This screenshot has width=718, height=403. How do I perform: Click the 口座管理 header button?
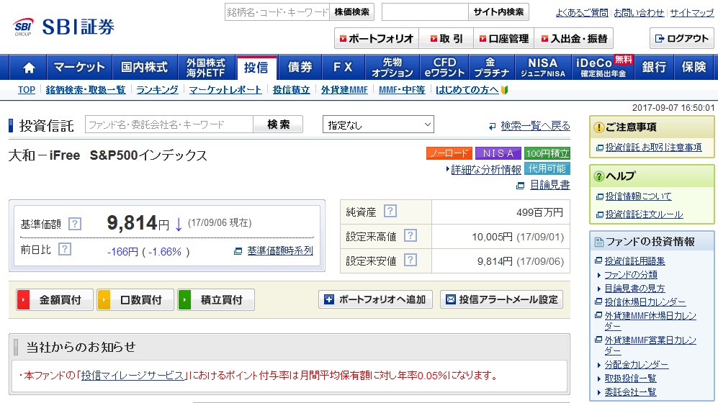[x=503, y=39]
